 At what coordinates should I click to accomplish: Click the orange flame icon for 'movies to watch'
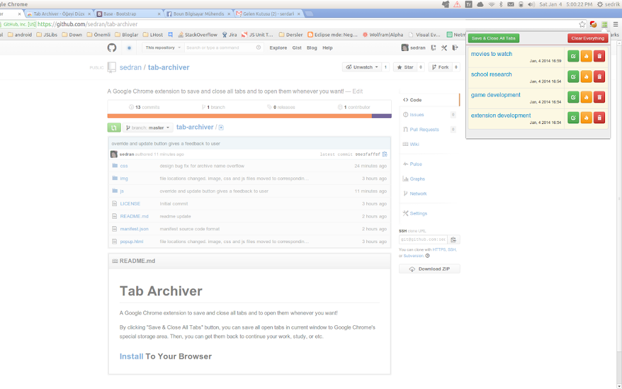coord(586,56)
